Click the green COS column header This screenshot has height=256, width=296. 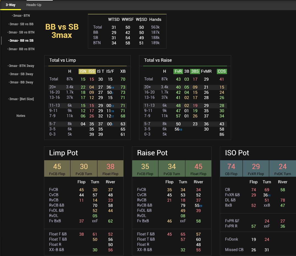[x=222, y=71]
